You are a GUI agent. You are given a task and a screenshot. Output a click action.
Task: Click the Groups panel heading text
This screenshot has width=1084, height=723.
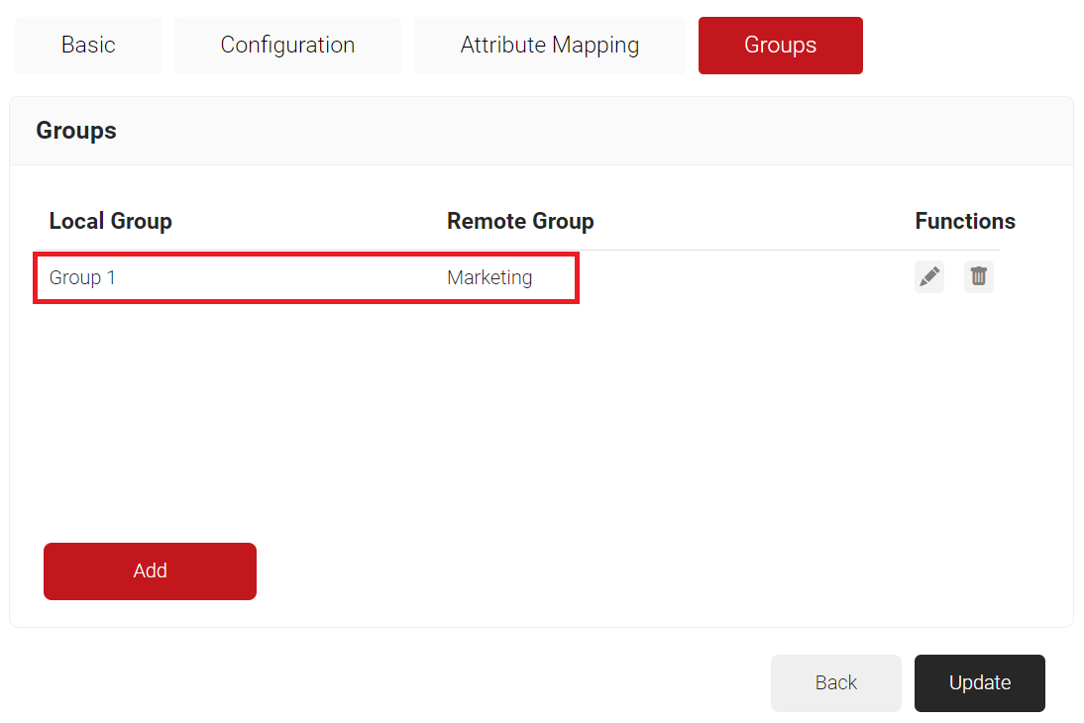click(x=76, y=131)
